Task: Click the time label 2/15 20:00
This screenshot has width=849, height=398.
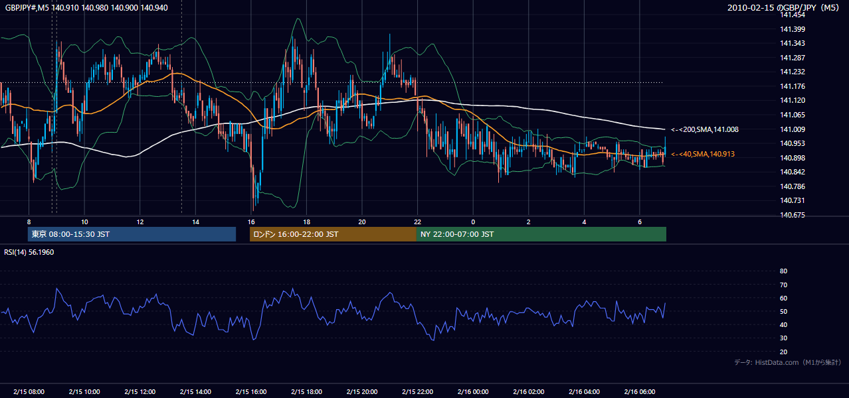Action: coord(361,391)
